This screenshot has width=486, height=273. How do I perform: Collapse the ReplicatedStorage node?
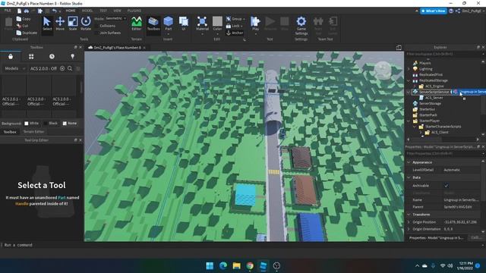pos(409,80)
